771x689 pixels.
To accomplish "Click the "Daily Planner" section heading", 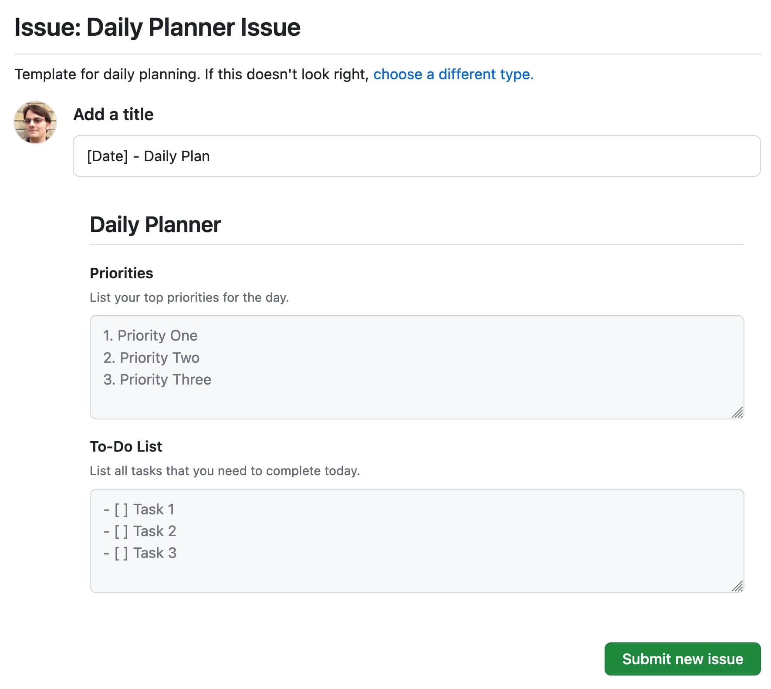I will tap(155, 225).
